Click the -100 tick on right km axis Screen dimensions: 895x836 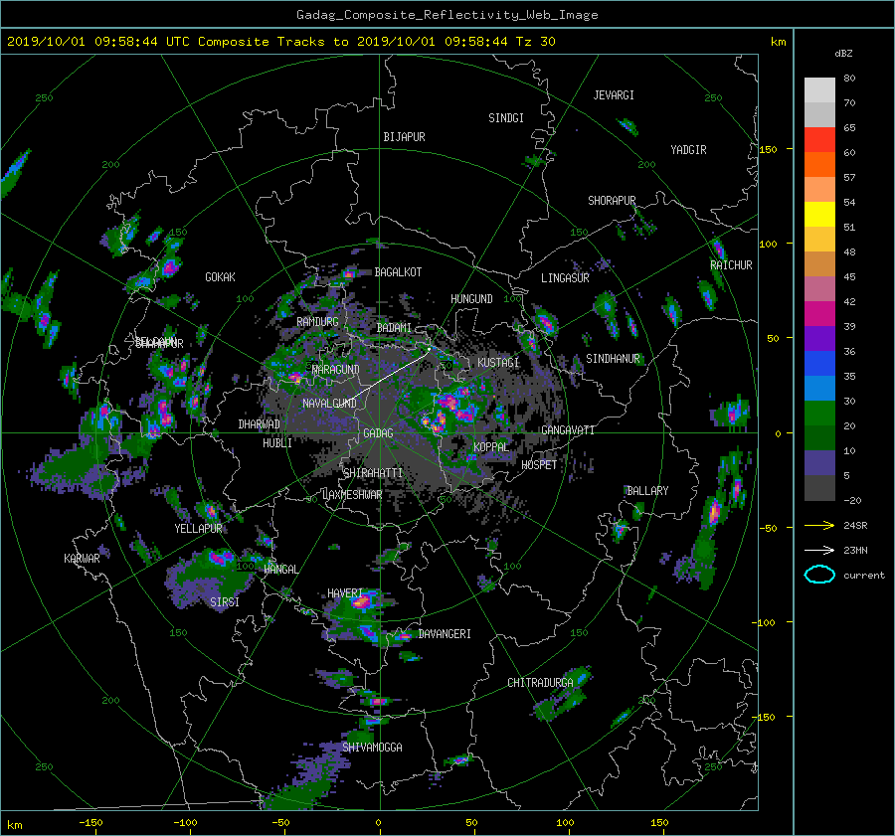coord(766,622)
